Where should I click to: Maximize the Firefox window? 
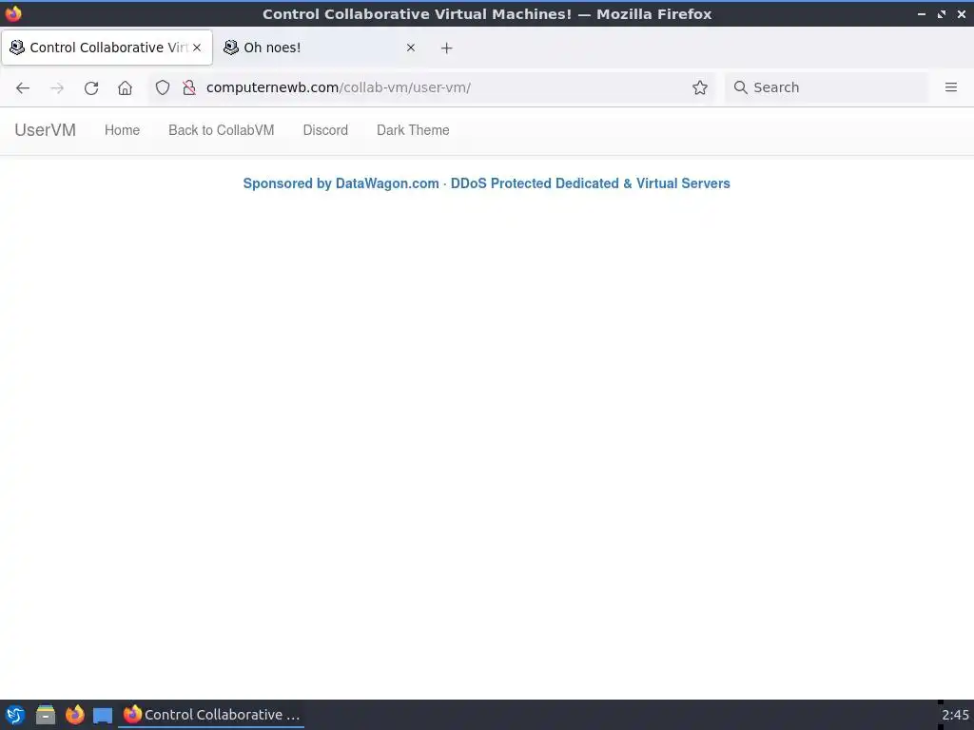[x=942, y=13]
